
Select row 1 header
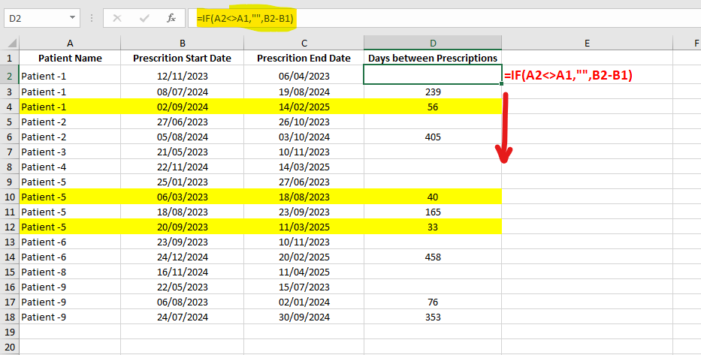[9, 58]
